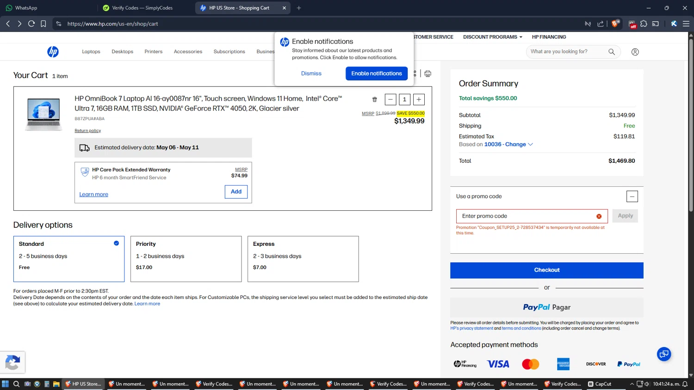Click the reCAPTCHA badge
Screen dimensions: 694x390
[12, 362]
